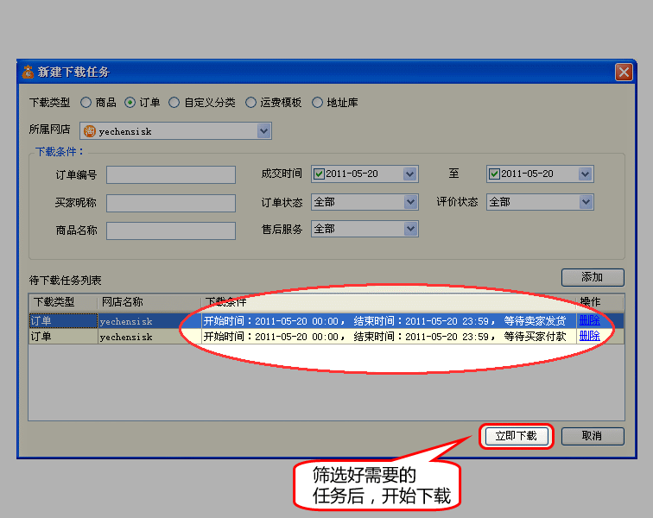
Task: Focus the 买家昵称 text field
Action: [x=171, y=203]
